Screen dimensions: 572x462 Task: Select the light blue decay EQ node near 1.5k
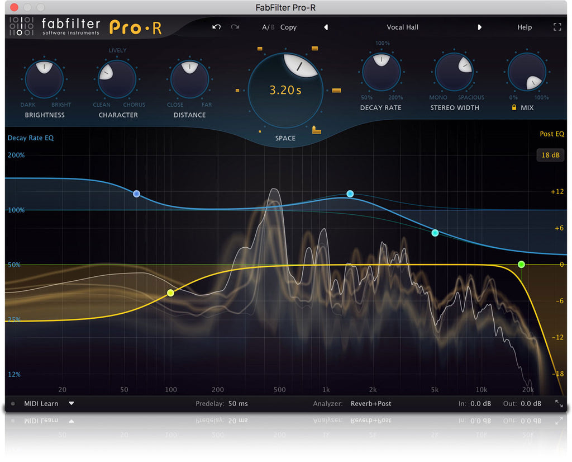pyautogui.click(x=350, y=194)
